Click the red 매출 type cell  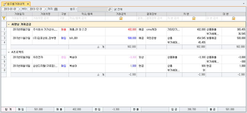pos(63,29)
